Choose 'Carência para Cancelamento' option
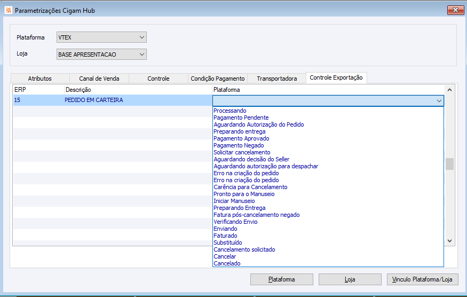Image resolution: width=467 pixels, height=297 pixels. point(250,187)
